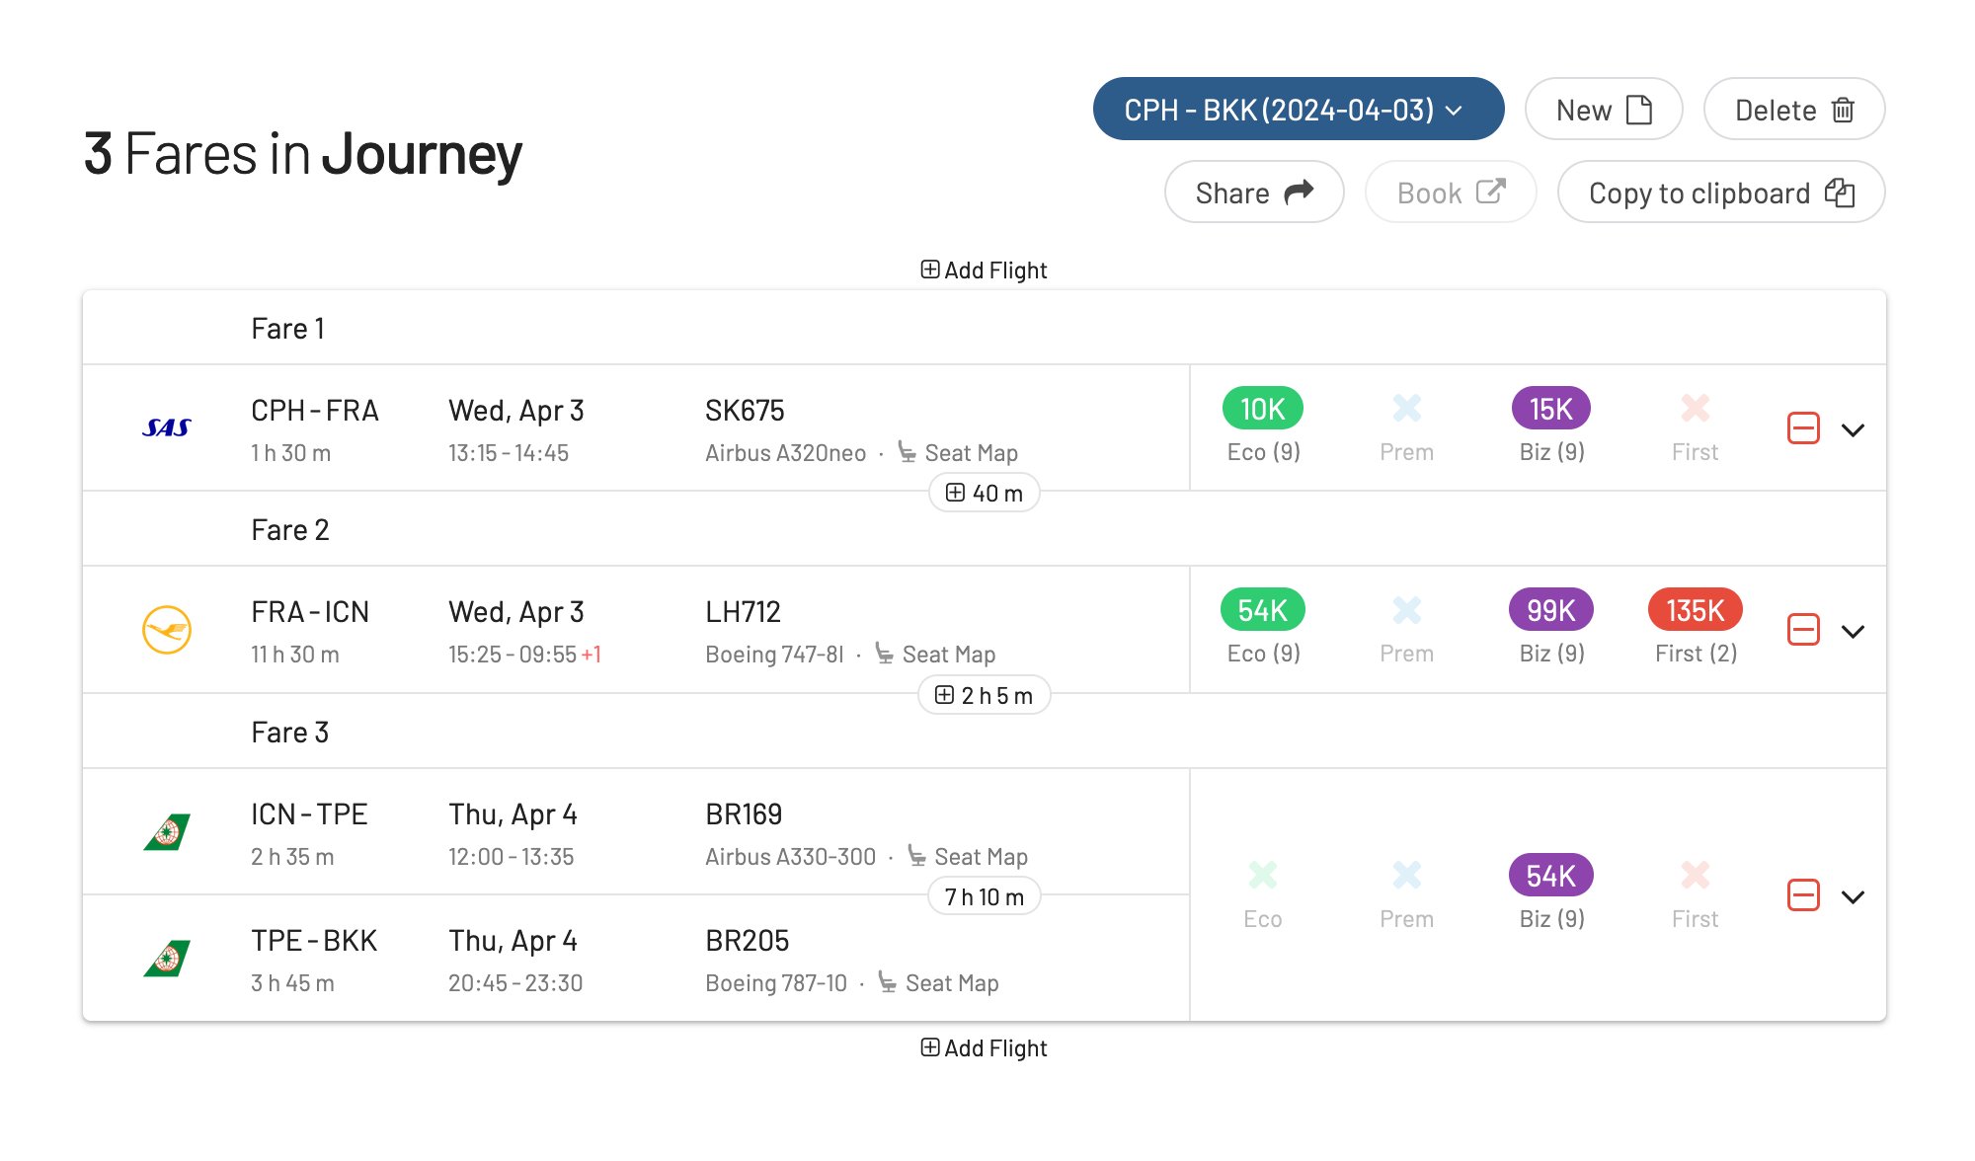
Task: Open the Seat Map for flight LH712
Action: click(949, 654)
